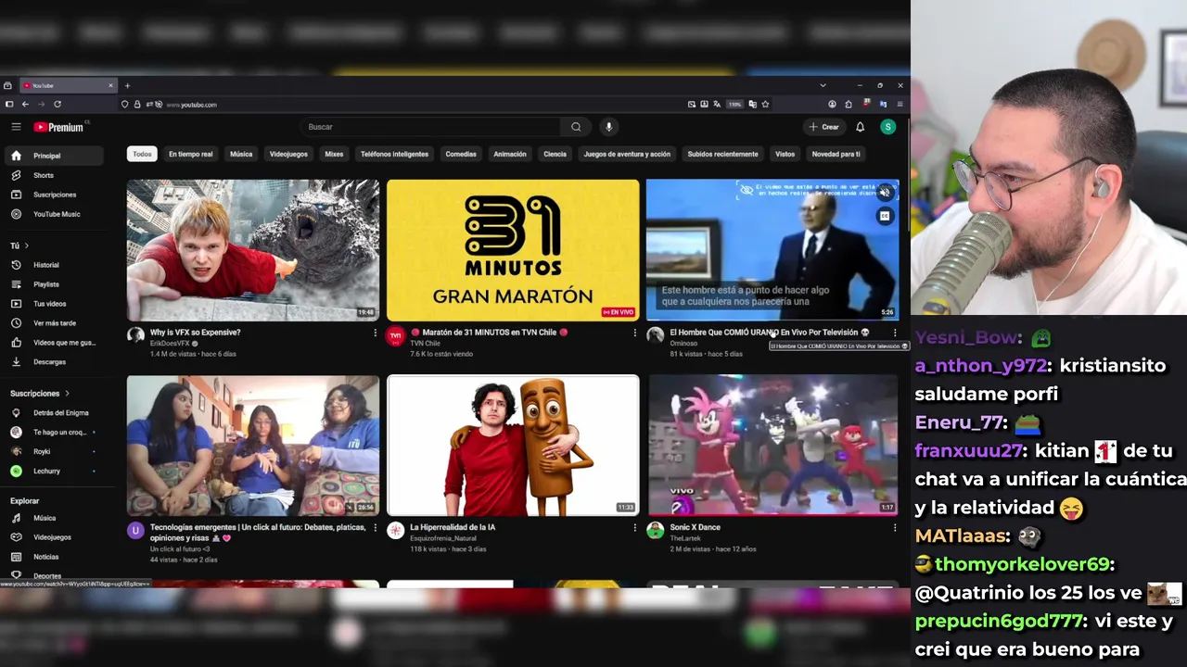Screen dimensions: 1187x667
Task: Open Videojuegos under Explorar
Action: pyautogui.click(x=52, y=537)
